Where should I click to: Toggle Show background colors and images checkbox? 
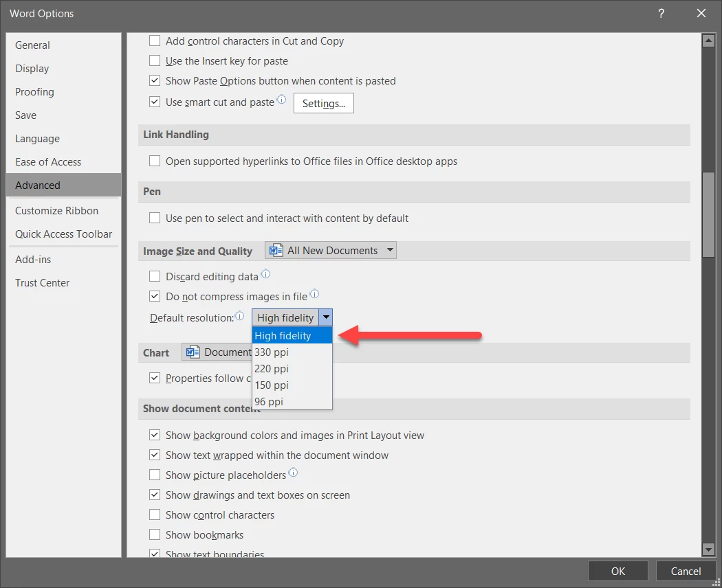155,436
